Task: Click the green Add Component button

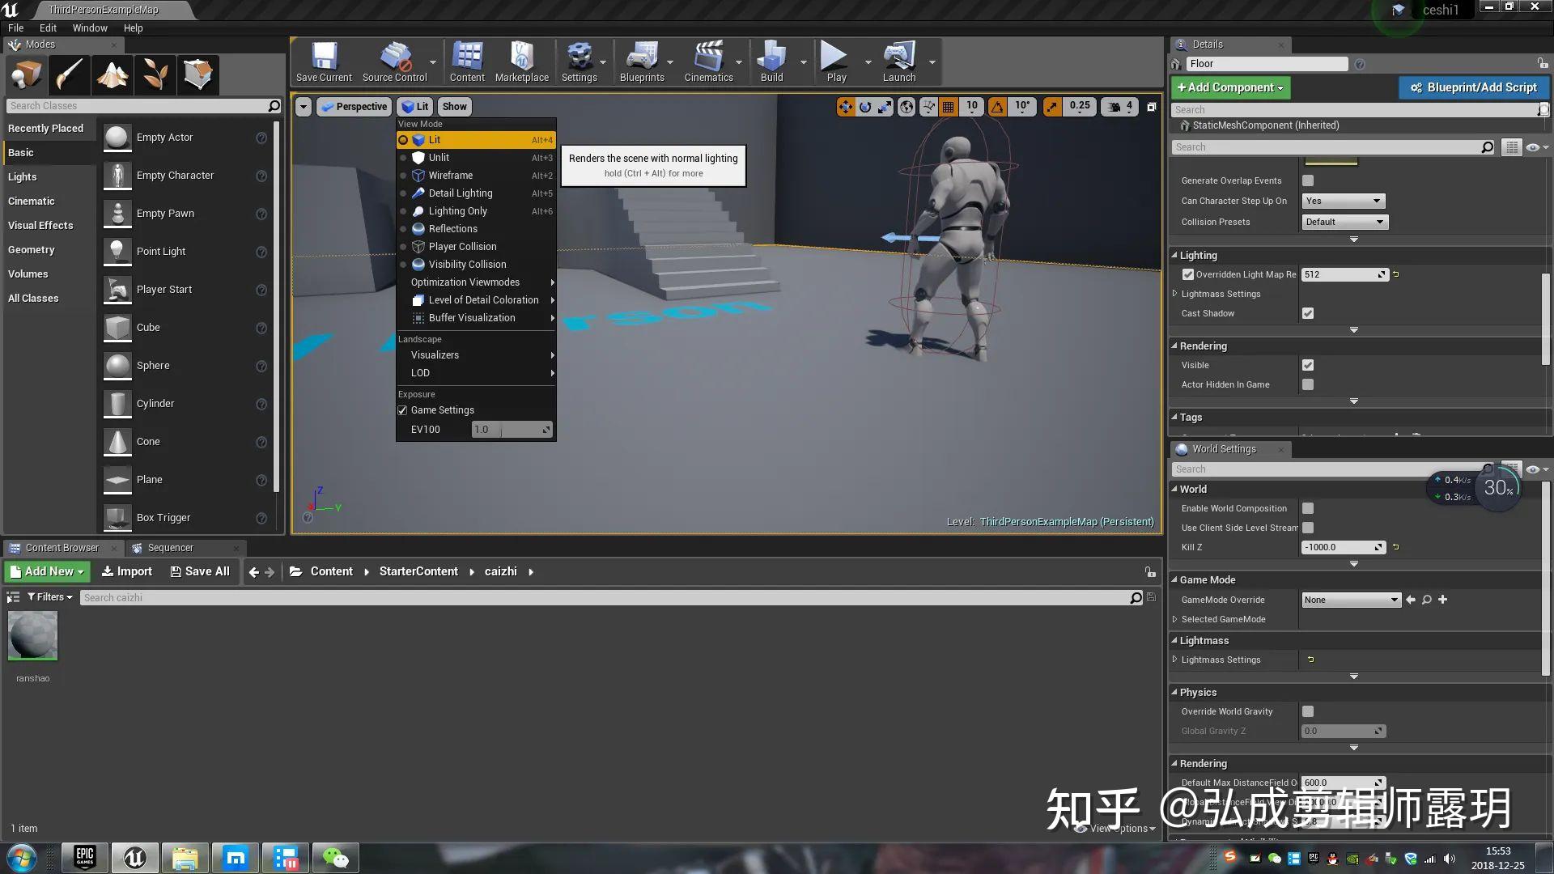Action: click(x=1229, y=87)
